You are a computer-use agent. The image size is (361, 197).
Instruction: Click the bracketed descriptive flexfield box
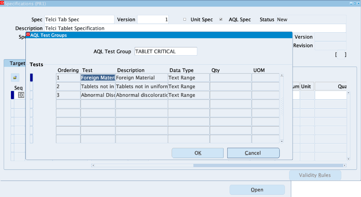point(341,54)
